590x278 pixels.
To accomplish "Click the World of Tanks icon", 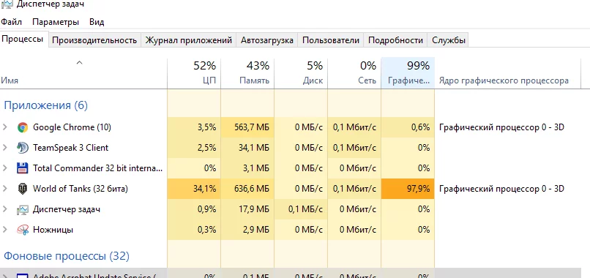I will (x=23, y=189).
